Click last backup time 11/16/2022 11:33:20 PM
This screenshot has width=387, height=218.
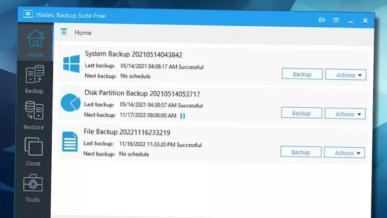point(147,144)
